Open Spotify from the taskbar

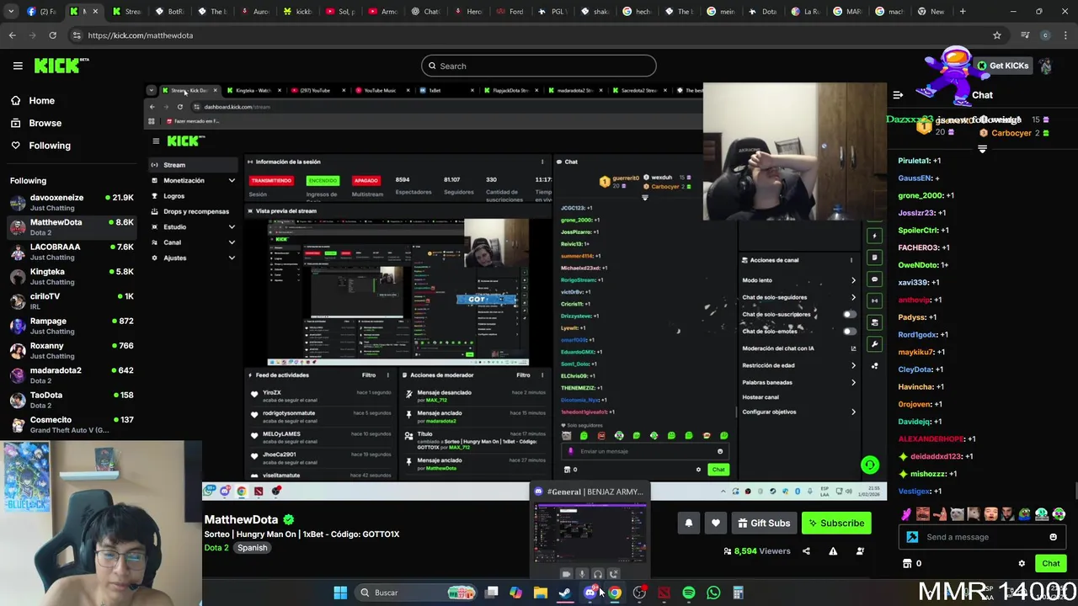(689, 593)
